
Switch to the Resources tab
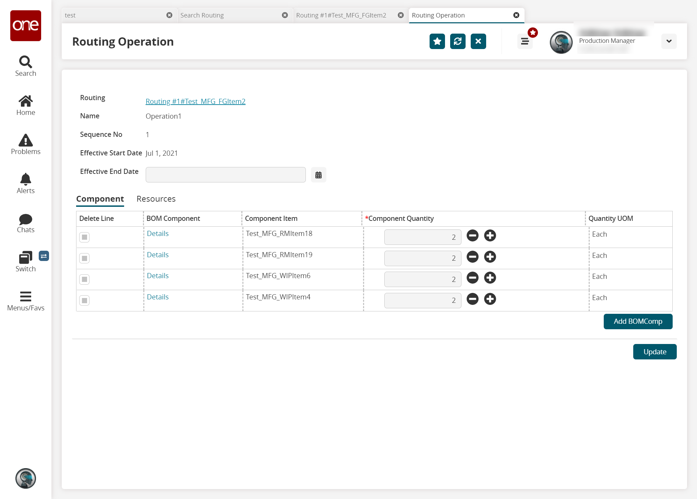pos(156,199)
